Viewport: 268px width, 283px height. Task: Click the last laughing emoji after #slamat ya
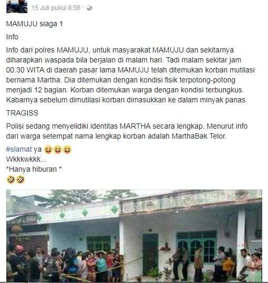[67, 150]
